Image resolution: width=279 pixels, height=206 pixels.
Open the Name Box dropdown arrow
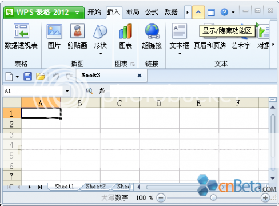point(67,91)
